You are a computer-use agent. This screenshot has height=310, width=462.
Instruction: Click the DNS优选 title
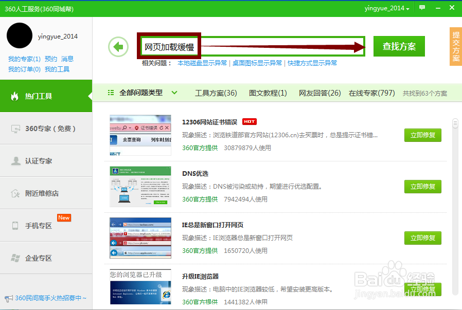tap(195, 173)
